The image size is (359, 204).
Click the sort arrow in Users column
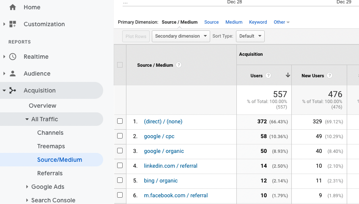288,76
